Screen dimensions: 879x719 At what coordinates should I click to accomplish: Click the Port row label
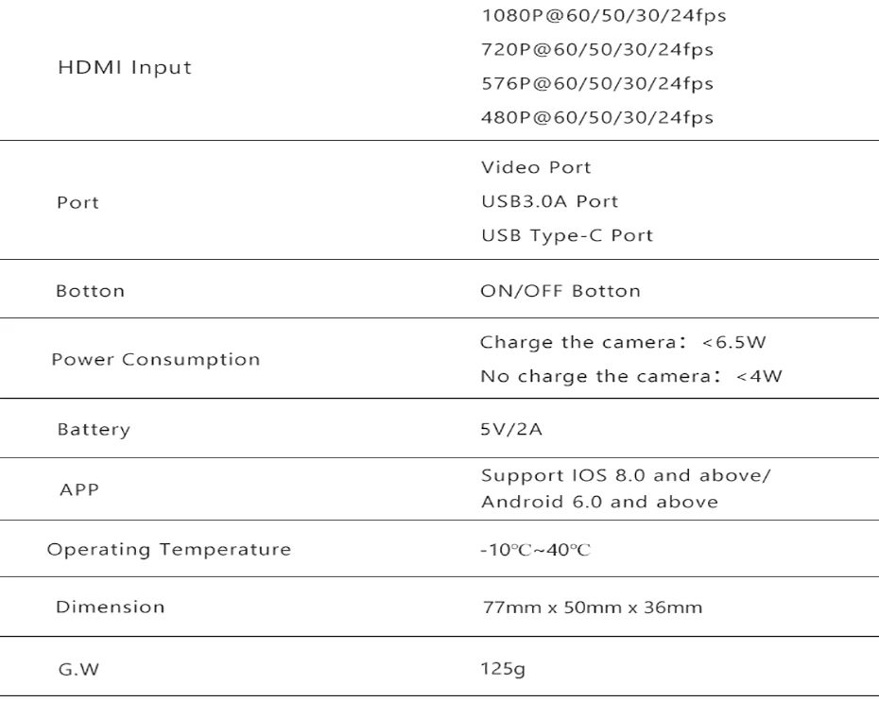tap(78, 202)
